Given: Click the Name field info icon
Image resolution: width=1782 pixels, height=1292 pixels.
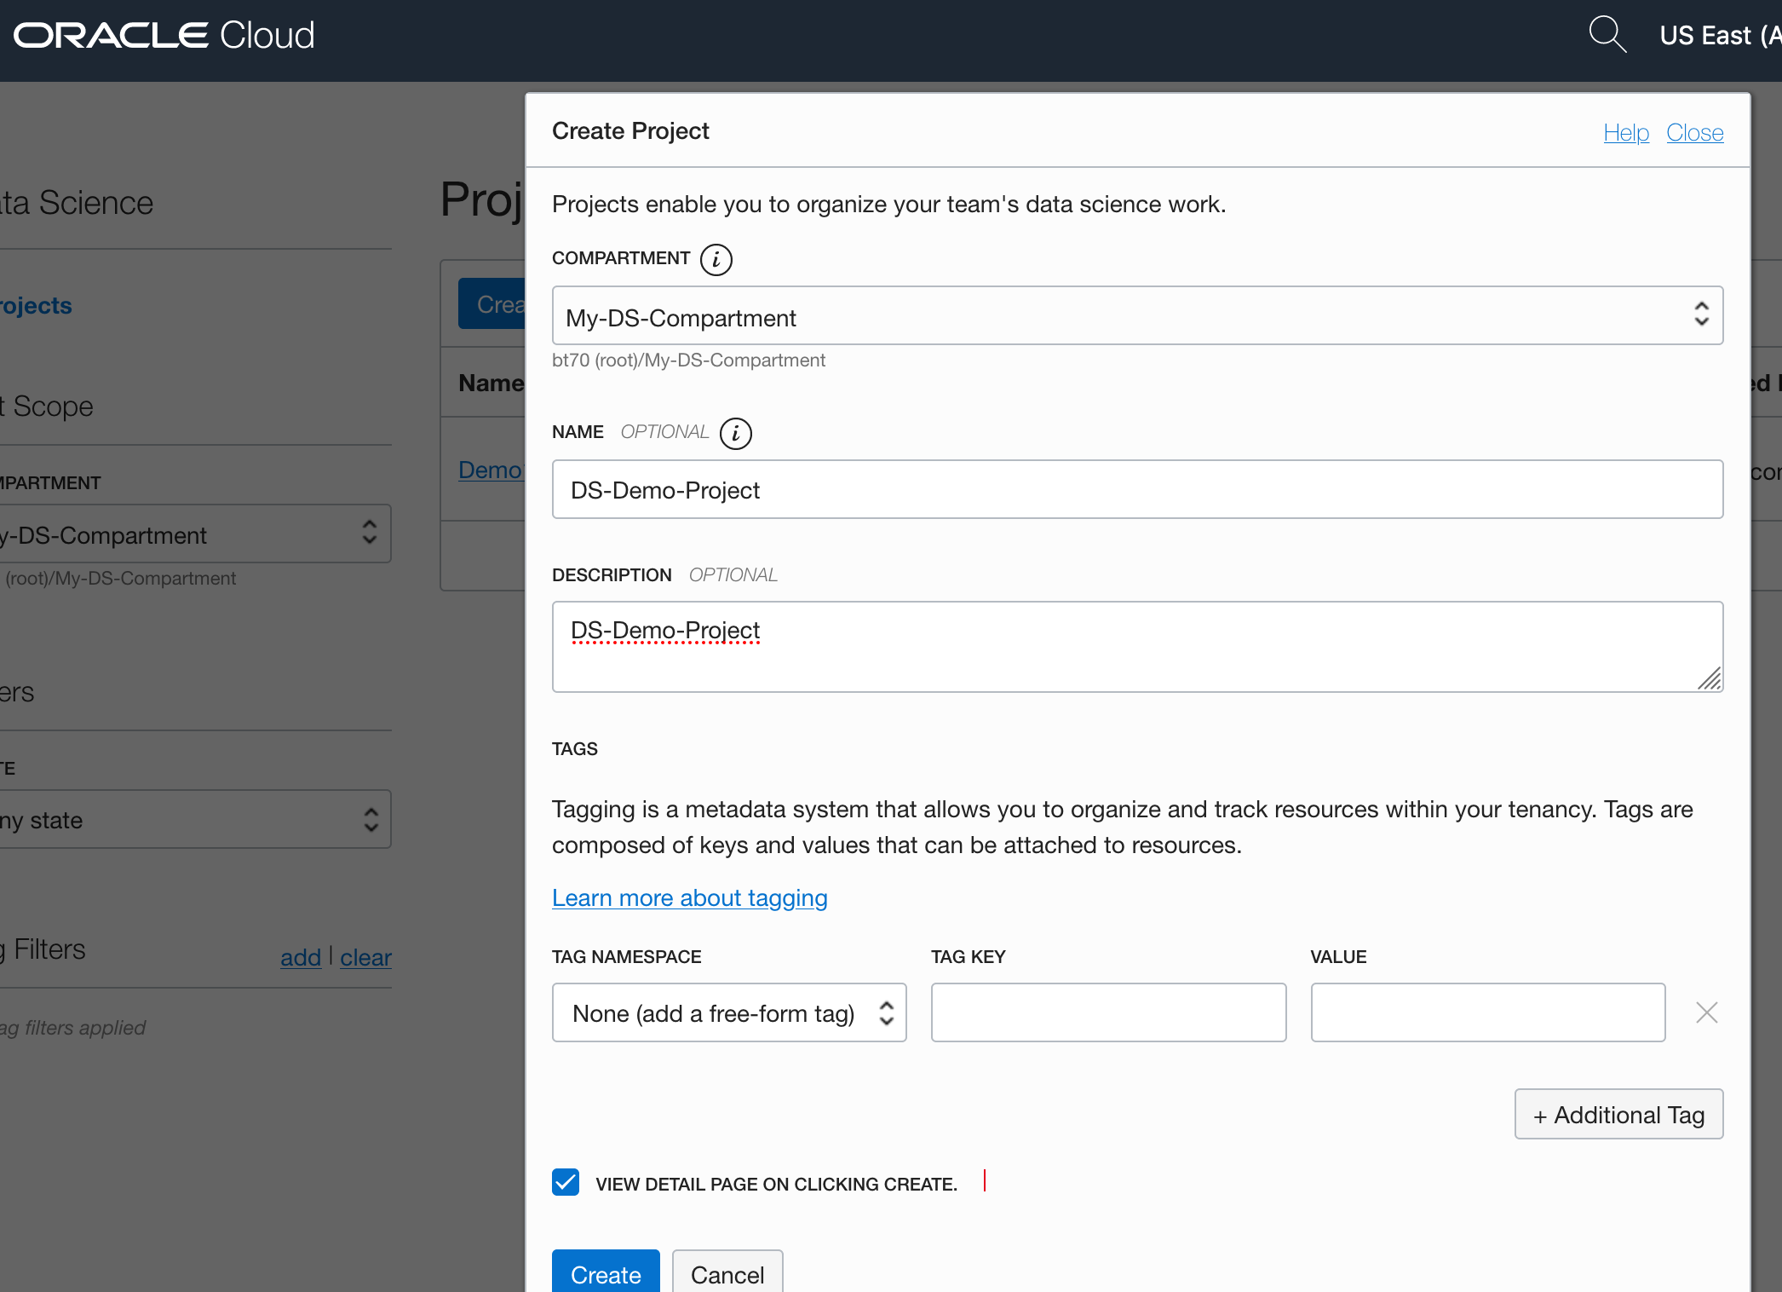Looking at the screenshot, I should point(735,433).
